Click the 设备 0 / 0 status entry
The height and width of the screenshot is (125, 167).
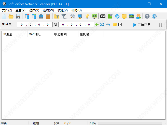62,123
